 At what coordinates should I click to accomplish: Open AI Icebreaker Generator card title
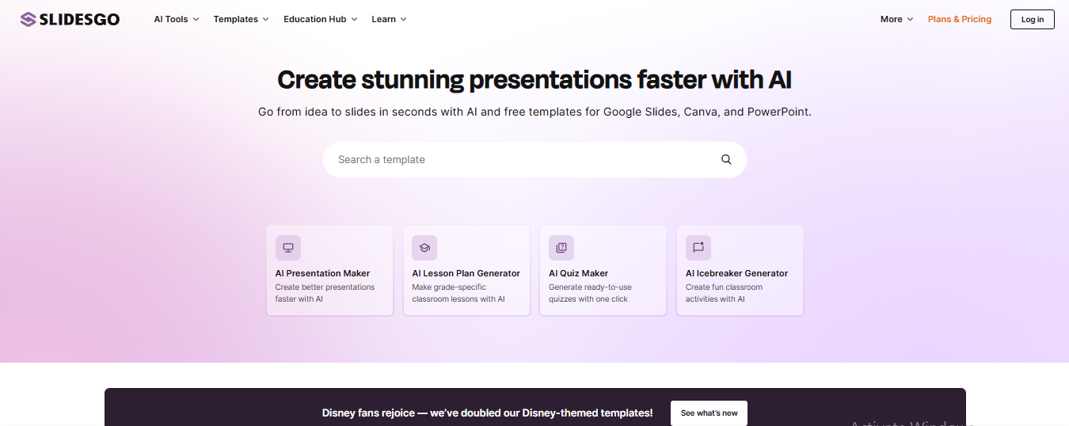pos(737,273)
